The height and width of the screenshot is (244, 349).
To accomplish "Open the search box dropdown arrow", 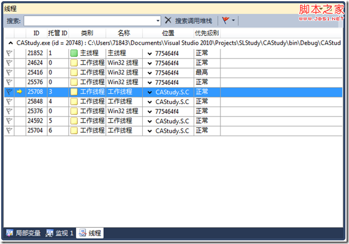I will 158,21.
